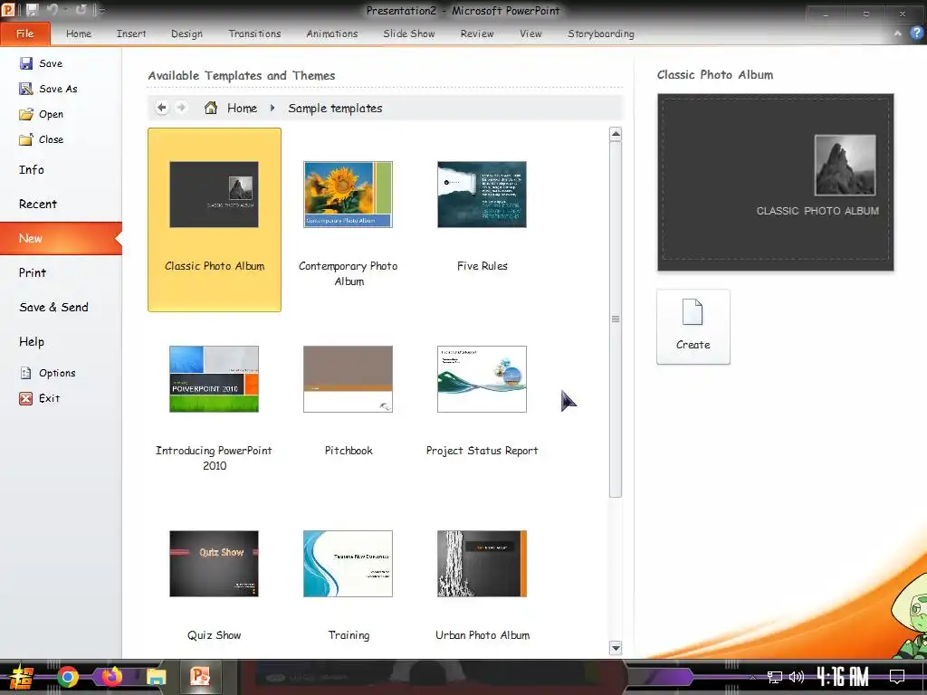Open the Options dialog
The image size is (927, 695).
click(x=47, y=373)
